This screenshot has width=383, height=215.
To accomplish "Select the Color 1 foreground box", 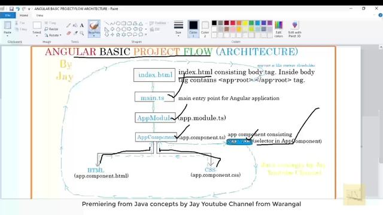I will click(193, 29).
